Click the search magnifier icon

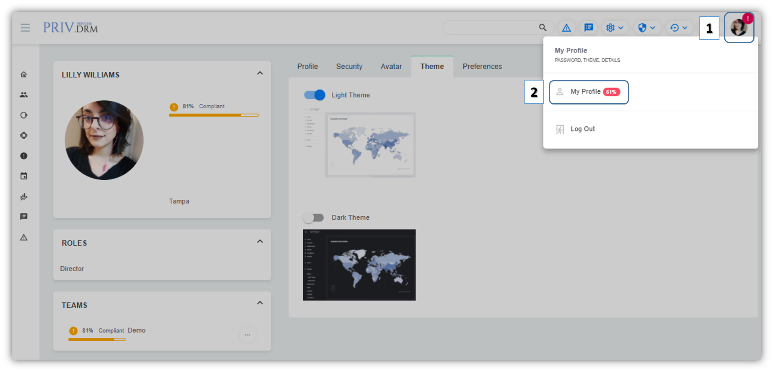(x=543, y=28)
